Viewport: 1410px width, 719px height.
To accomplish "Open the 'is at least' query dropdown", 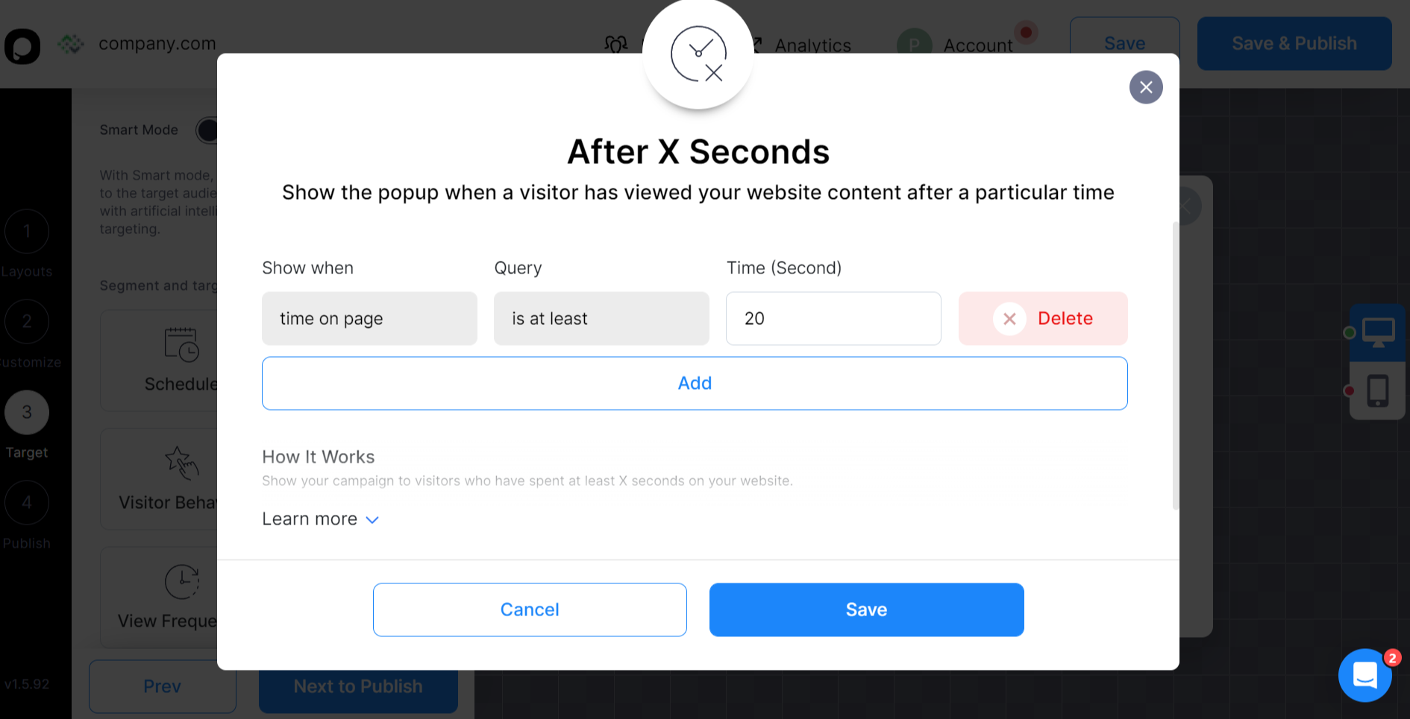I will pos(601,318).
